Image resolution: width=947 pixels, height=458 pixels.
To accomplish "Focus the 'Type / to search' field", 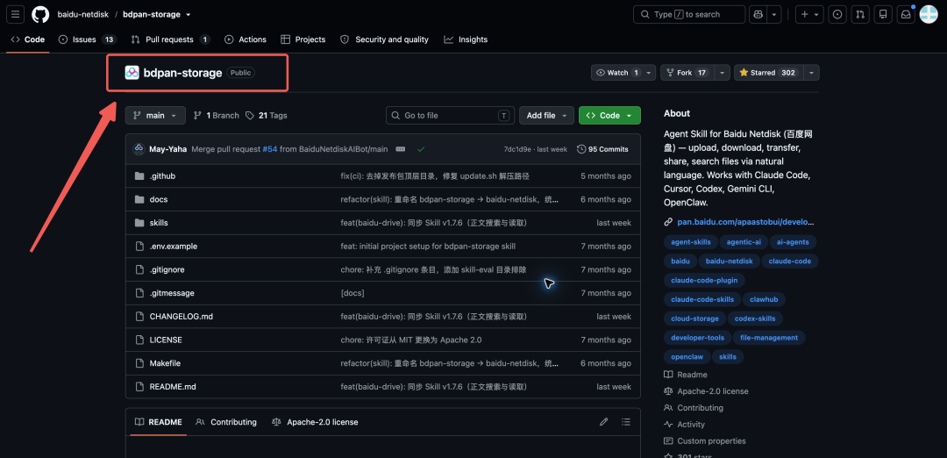I will pyautogui.click(x=689, y=14).
